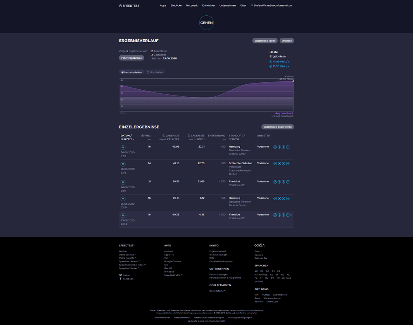The image size is (413, 325).
Task: Select ExtremeTech link under Ziff Davis
Action: tap(280, 295)
